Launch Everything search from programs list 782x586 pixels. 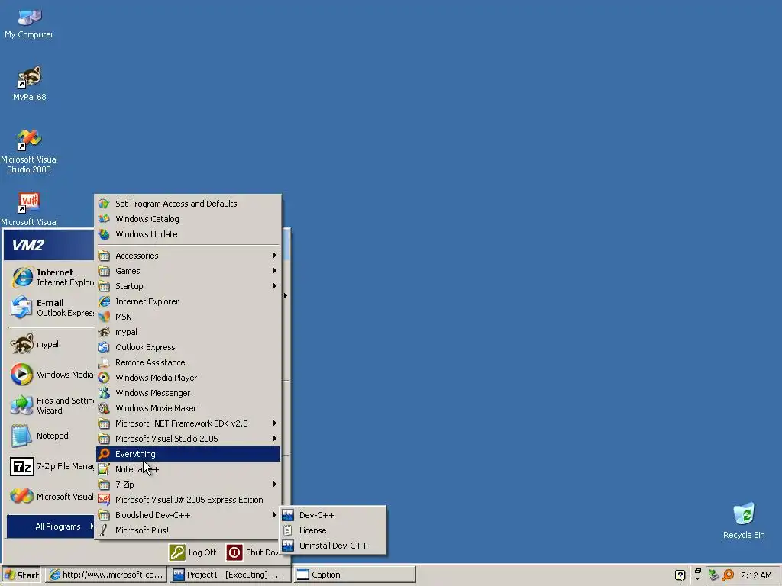point(188,454)
